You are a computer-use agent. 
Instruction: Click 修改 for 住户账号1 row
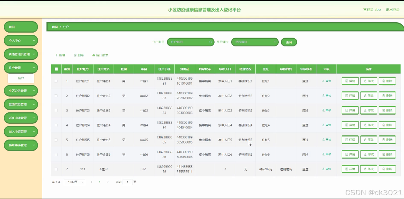pos(369,81)
